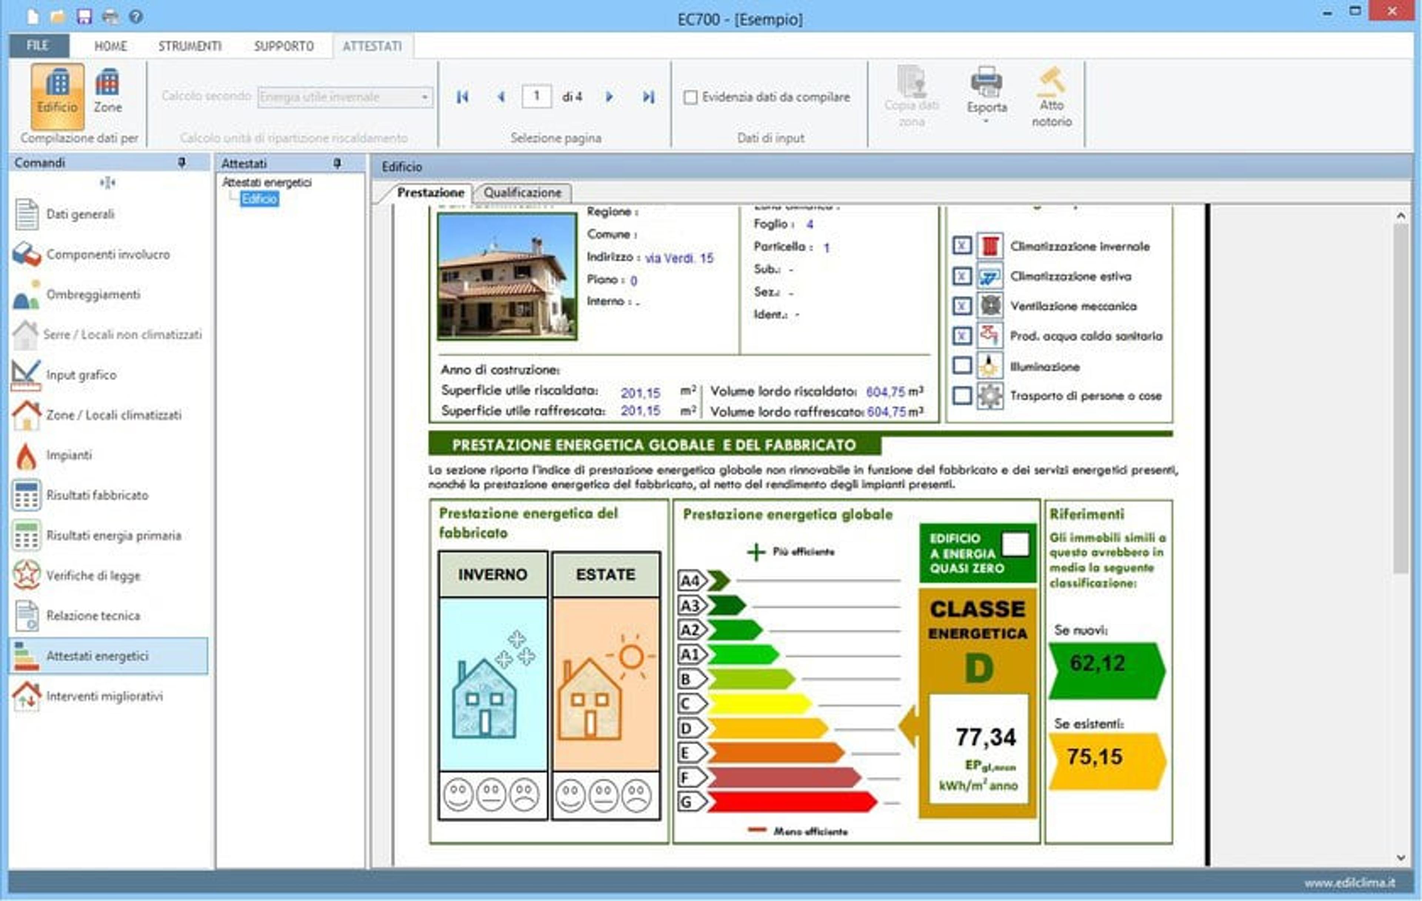This screenshot has width=1422, height=901.
Task: Check Edificio a energia quasi zero box
Action: point(1015,543)
